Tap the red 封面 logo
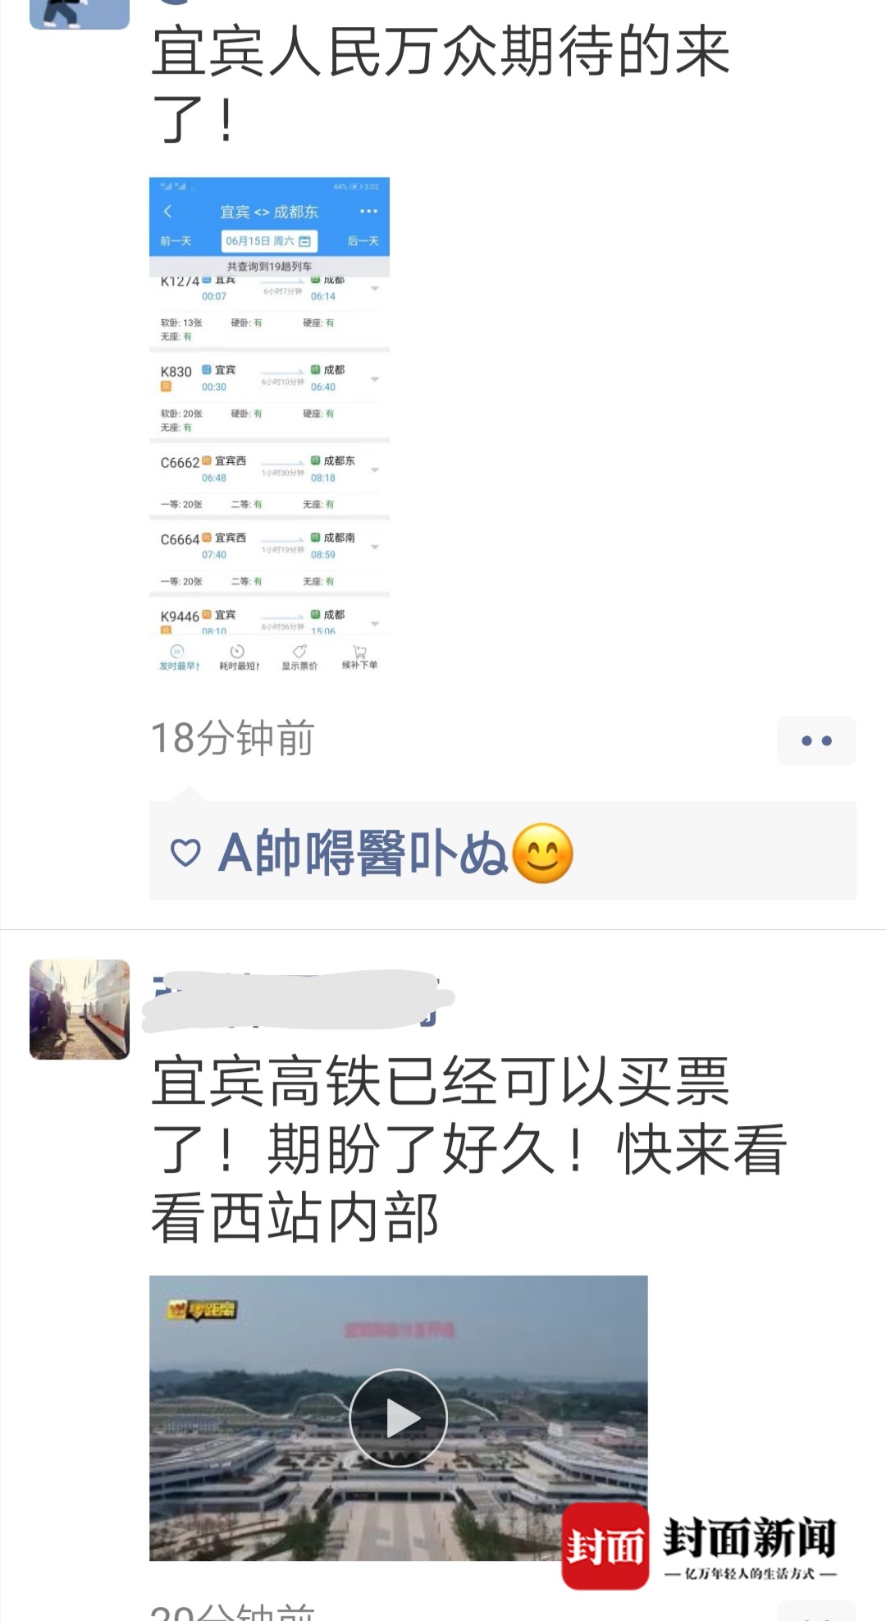Image resolution: width=886 pixels, height=1621 pixels. coord(605,1546)
